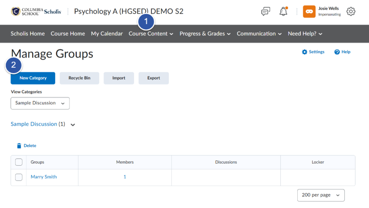Click the Help question mark icon
The image size is (369, 208).
point(337,52)
